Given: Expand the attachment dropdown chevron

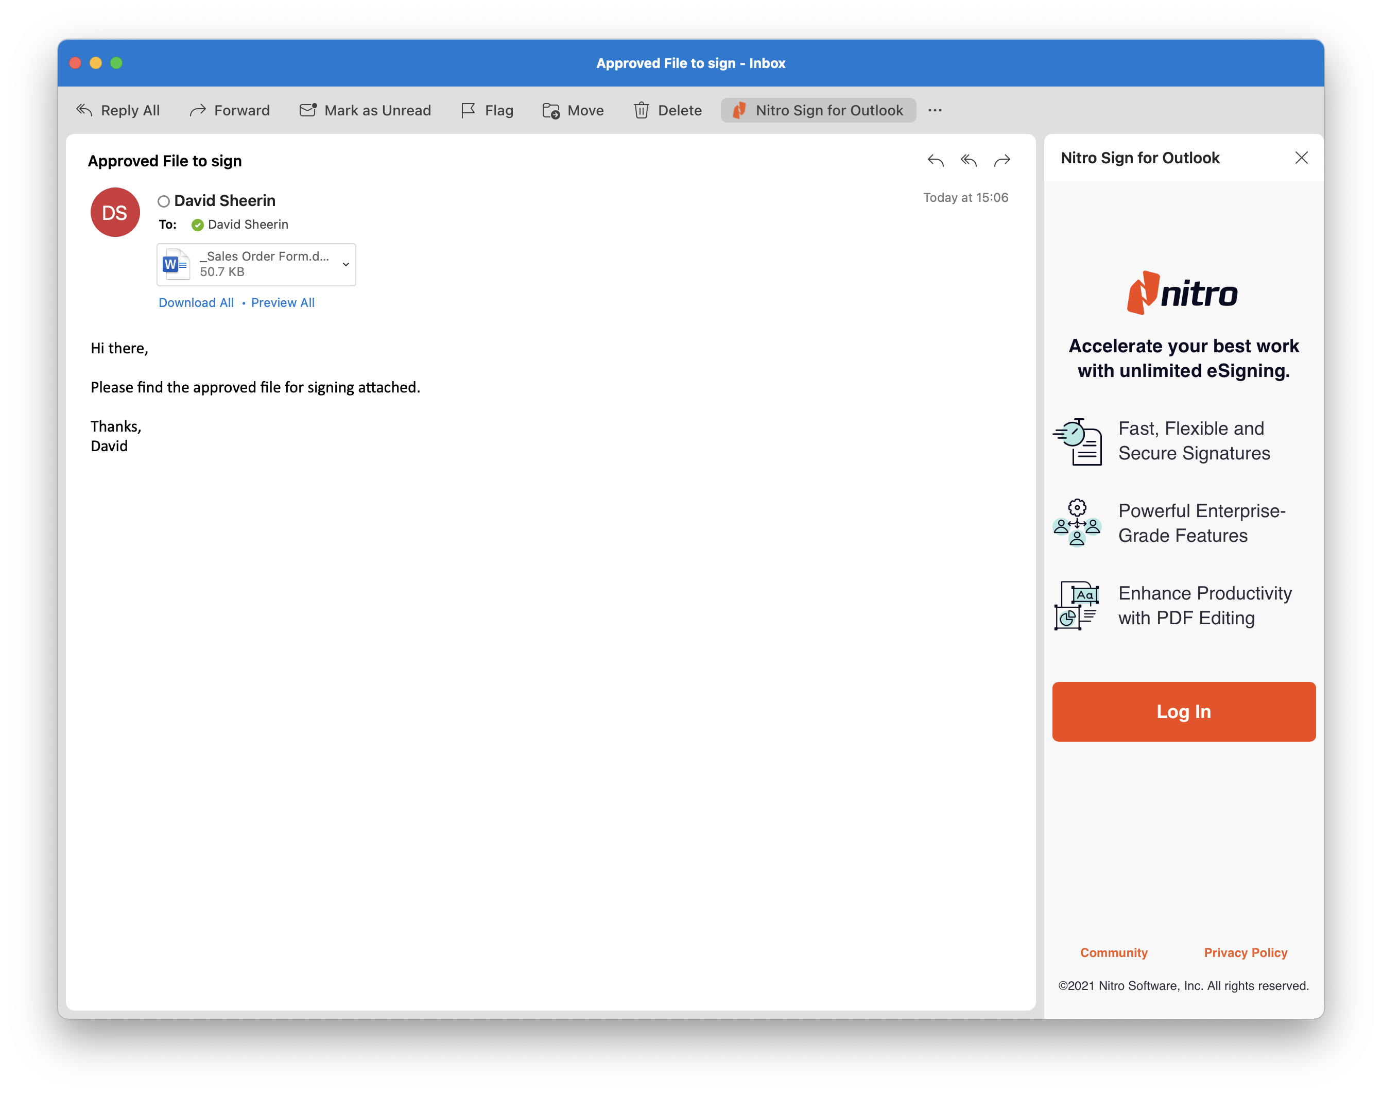Looking at the screenshot, I should point(345,264).
